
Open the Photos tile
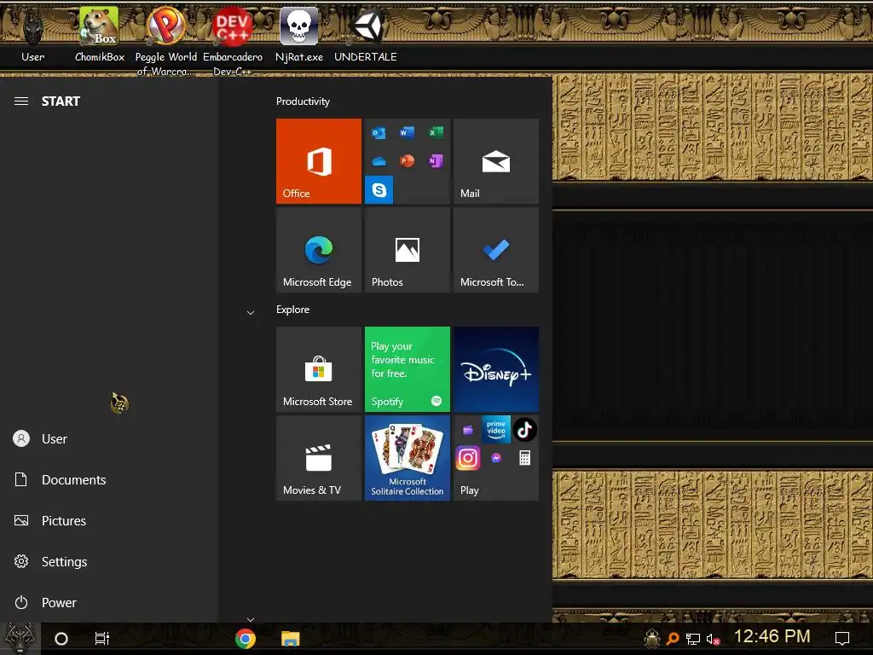(x=407, y=250)
